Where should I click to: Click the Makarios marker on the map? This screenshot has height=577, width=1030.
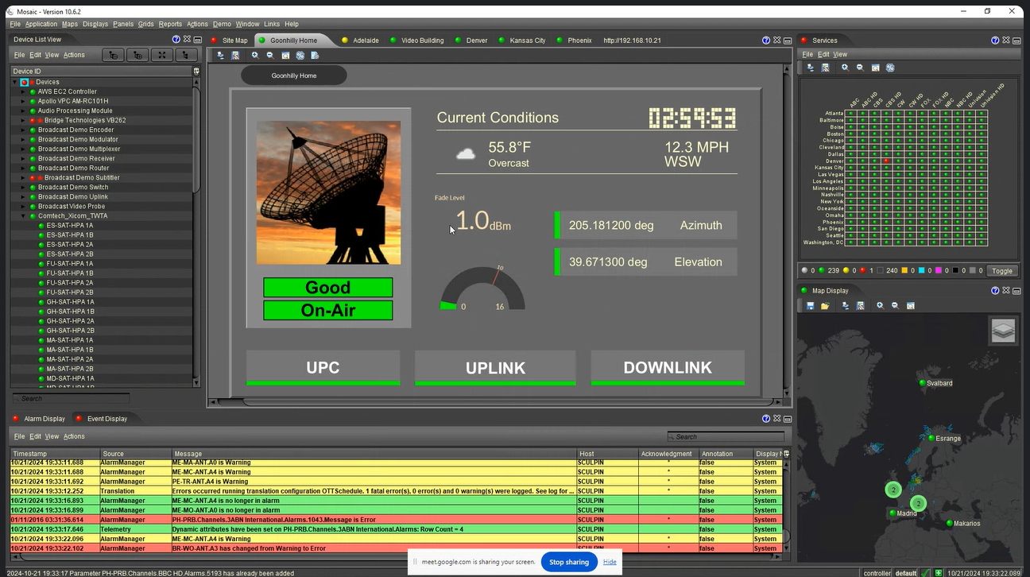pos(950,523)
